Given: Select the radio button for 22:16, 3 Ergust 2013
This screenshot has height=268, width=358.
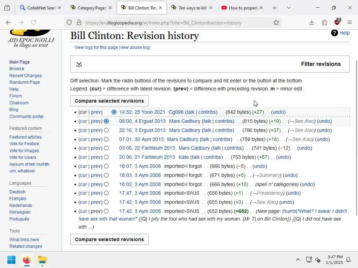Looking at the screenshot, I should 106,131.
